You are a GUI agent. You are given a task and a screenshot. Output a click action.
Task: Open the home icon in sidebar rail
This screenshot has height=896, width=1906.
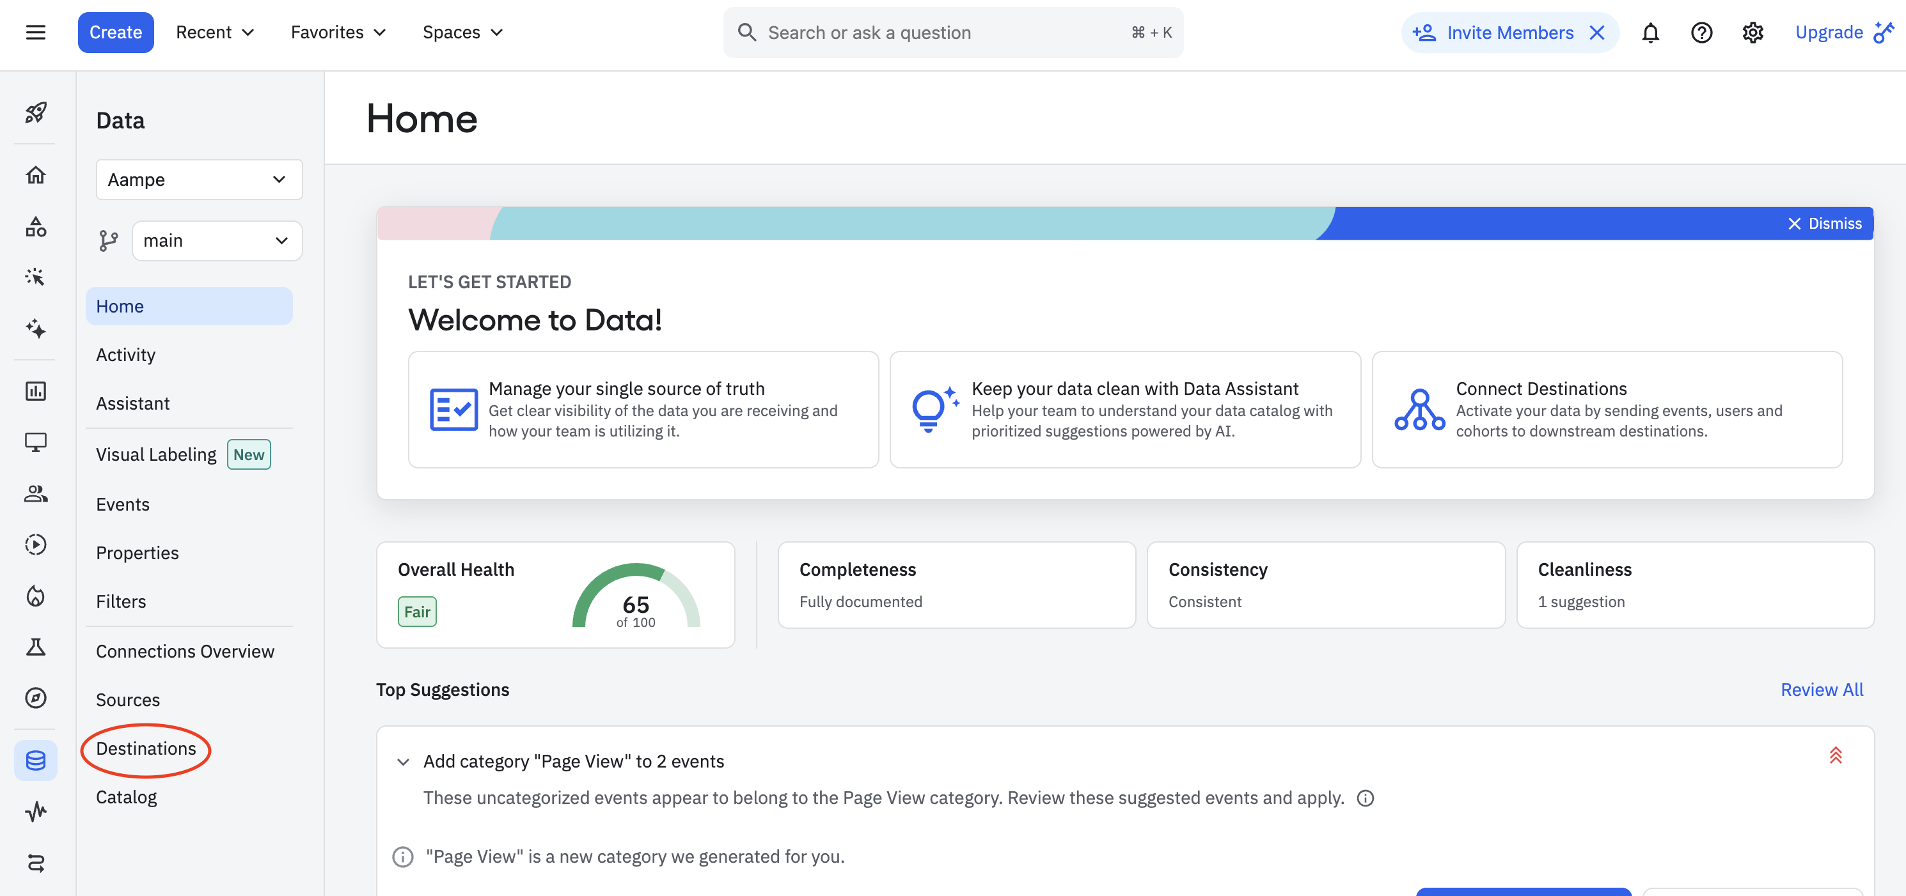click(36, 175)
